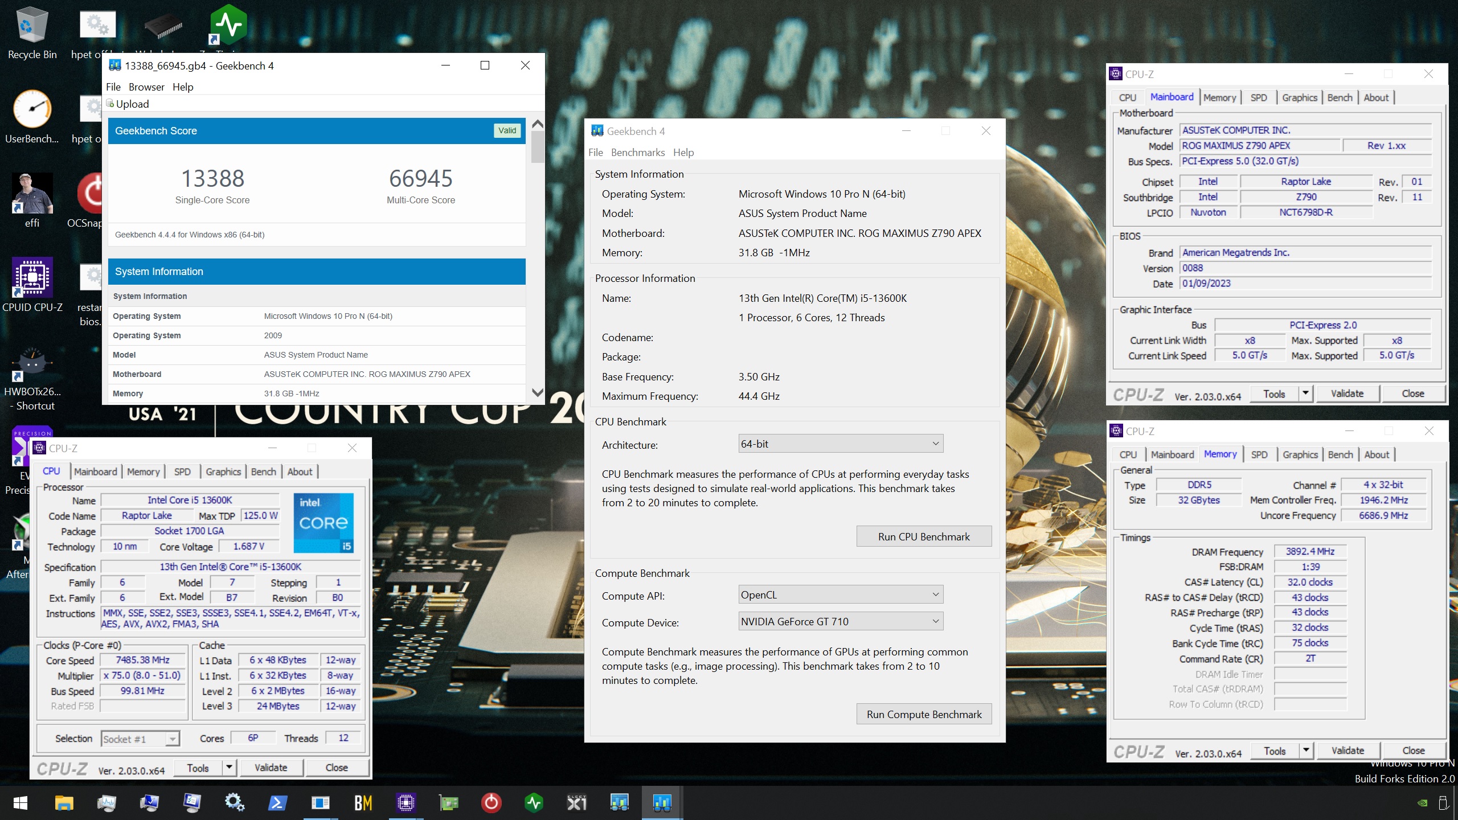
Task: Open the PowerShell taskbar icon
Action: 277,803
